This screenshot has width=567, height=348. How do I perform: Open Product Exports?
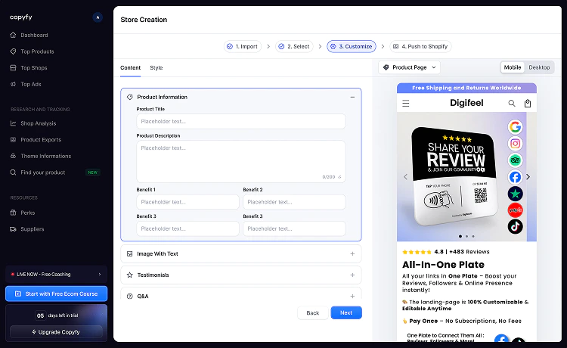(41, 140)
